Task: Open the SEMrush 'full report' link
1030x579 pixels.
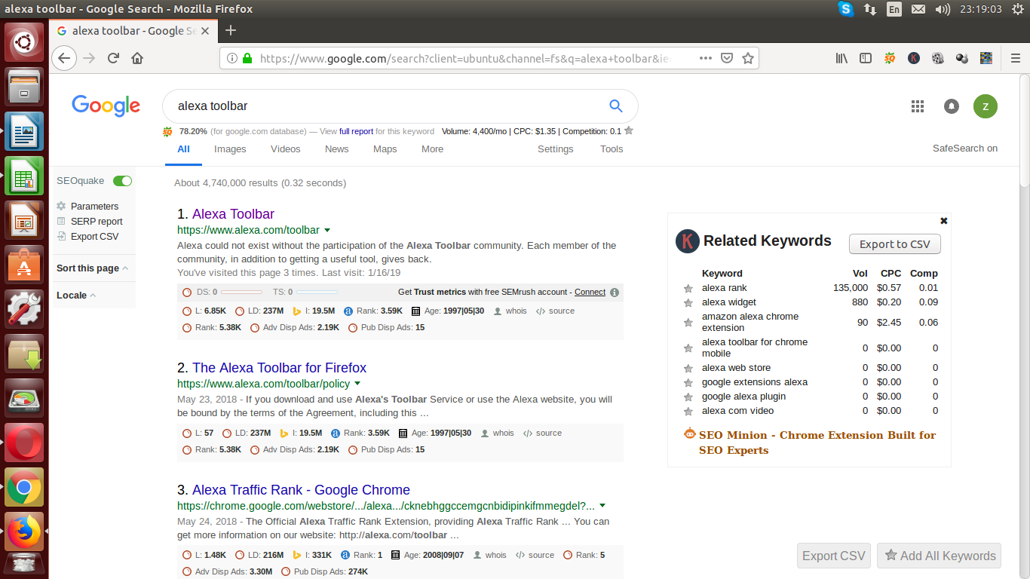Action: pyautogui.click(x=356, y=131)
